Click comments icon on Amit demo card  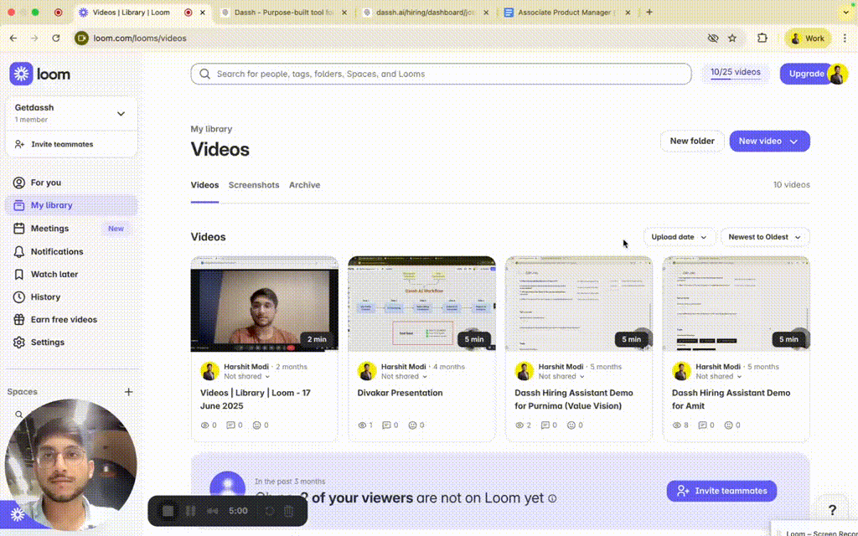point(703,425)
